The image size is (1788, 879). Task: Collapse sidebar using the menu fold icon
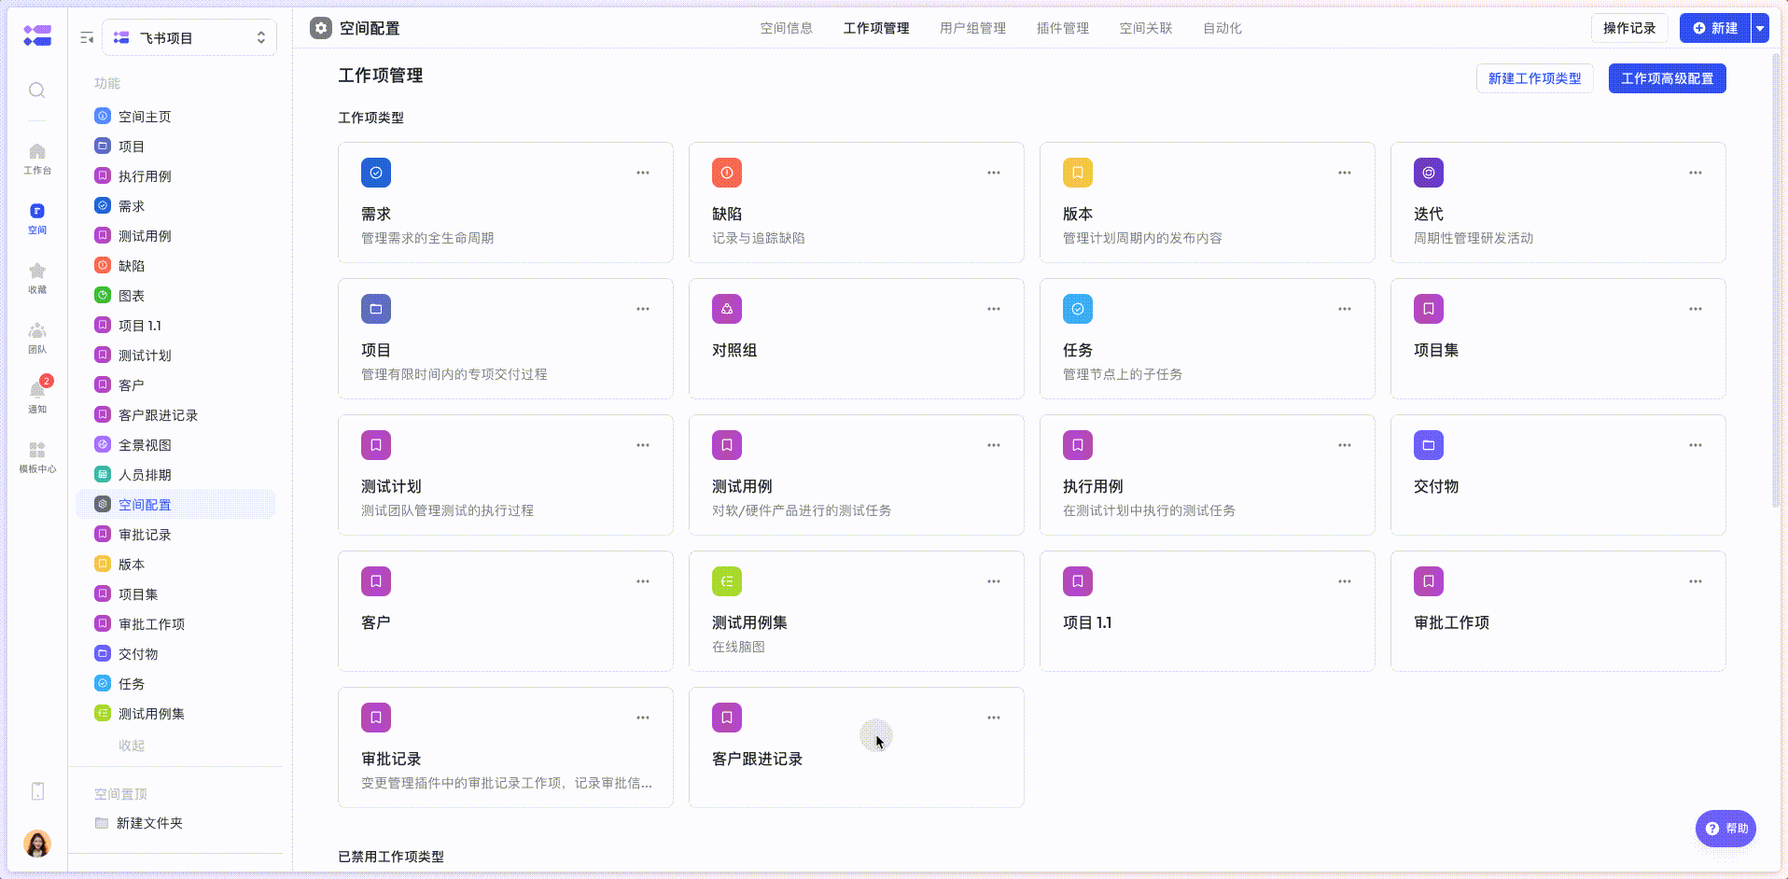pyautogui.click(x=87, y=38)
